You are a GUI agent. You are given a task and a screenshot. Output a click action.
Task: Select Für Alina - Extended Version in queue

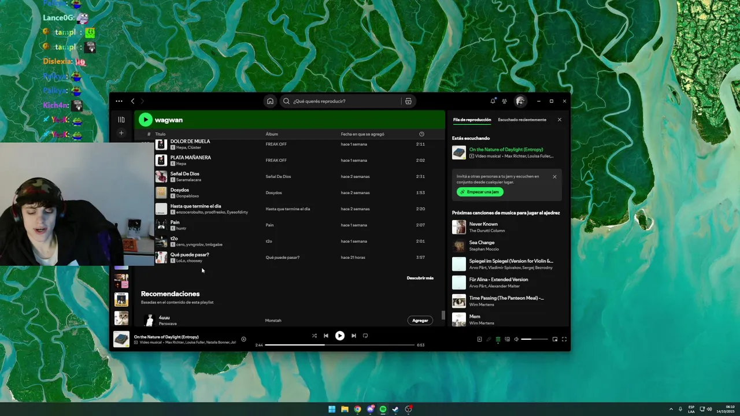(506, 283)
